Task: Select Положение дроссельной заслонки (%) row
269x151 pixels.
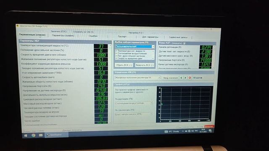Action: pos(64,50)
